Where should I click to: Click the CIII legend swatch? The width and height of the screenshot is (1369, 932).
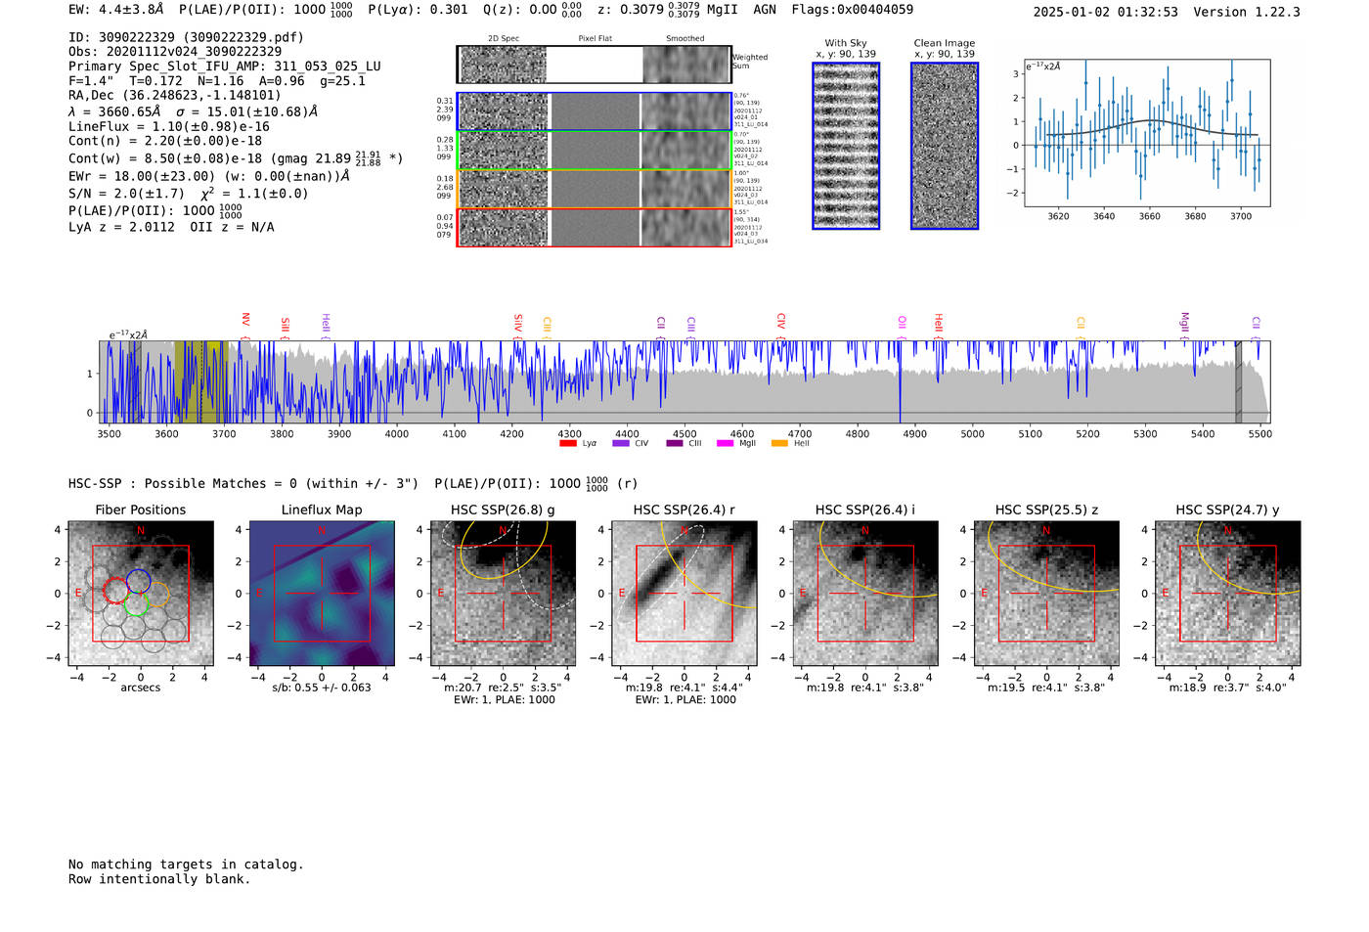coord(675,444)
